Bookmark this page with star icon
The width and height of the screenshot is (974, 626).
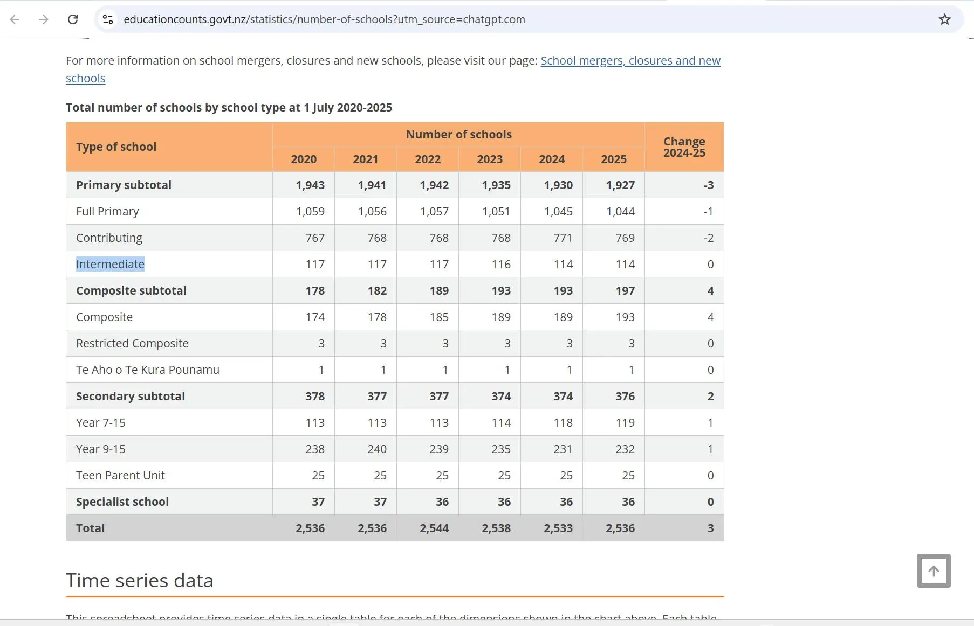click(x=944, y=19)
